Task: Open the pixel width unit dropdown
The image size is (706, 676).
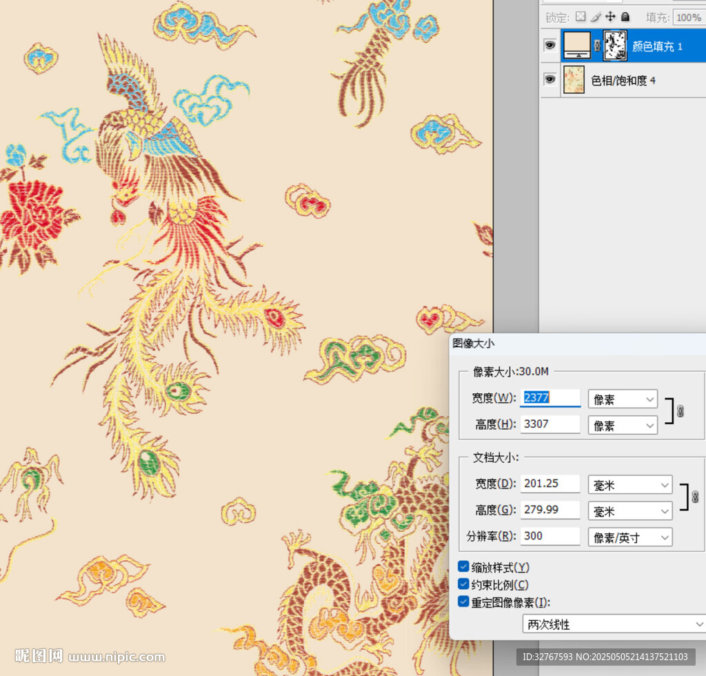Action: point(623,399)
